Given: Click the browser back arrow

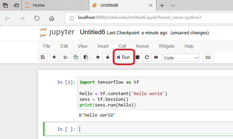Looking at the screenshot, I should tap(7, 18).
